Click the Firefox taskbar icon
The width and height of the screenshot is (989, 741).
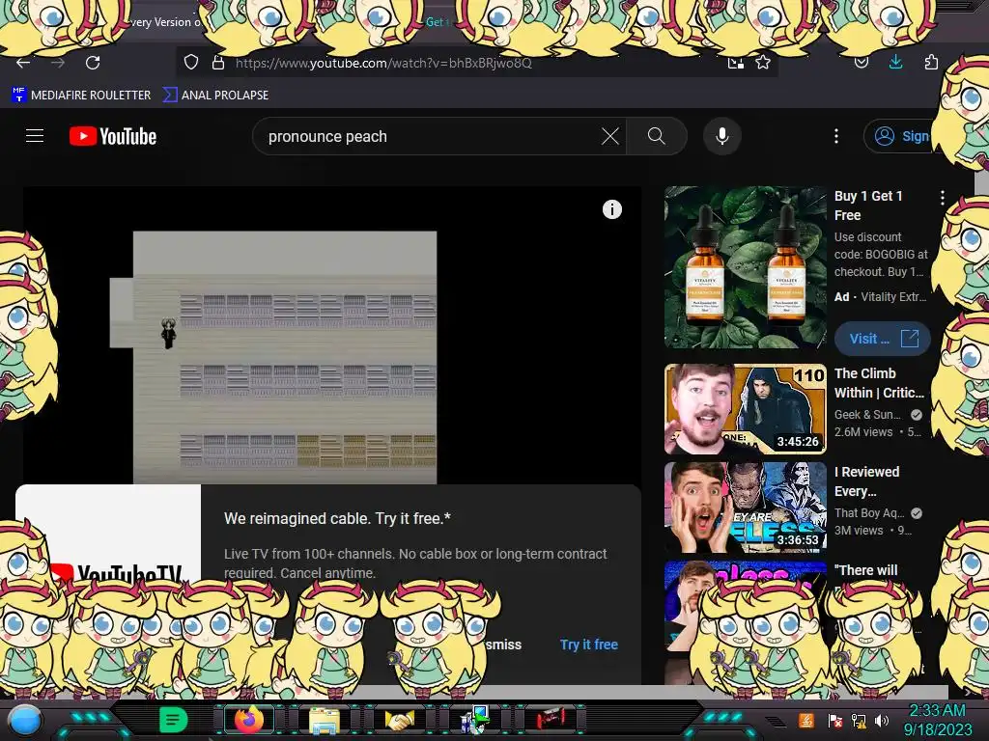tap(249, 720)
